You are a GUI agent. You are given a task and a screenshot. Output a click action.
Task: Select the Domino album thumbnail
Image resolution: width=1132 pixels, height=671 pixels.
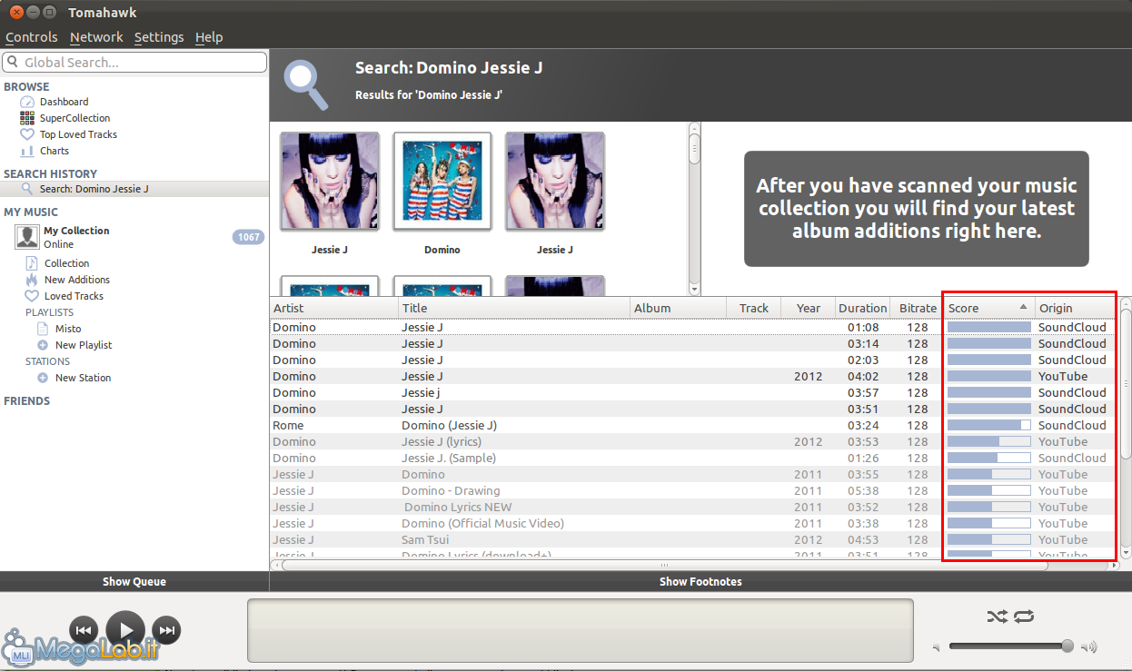(x=442, y=182)
